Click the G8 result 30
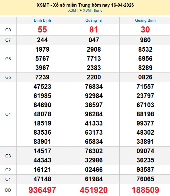The height and width of the screenshot is (196, 170). 145,30
